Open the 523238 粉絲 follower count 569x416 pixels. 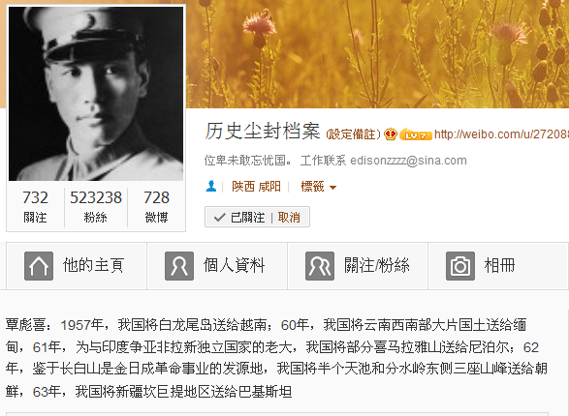point(96,207)
